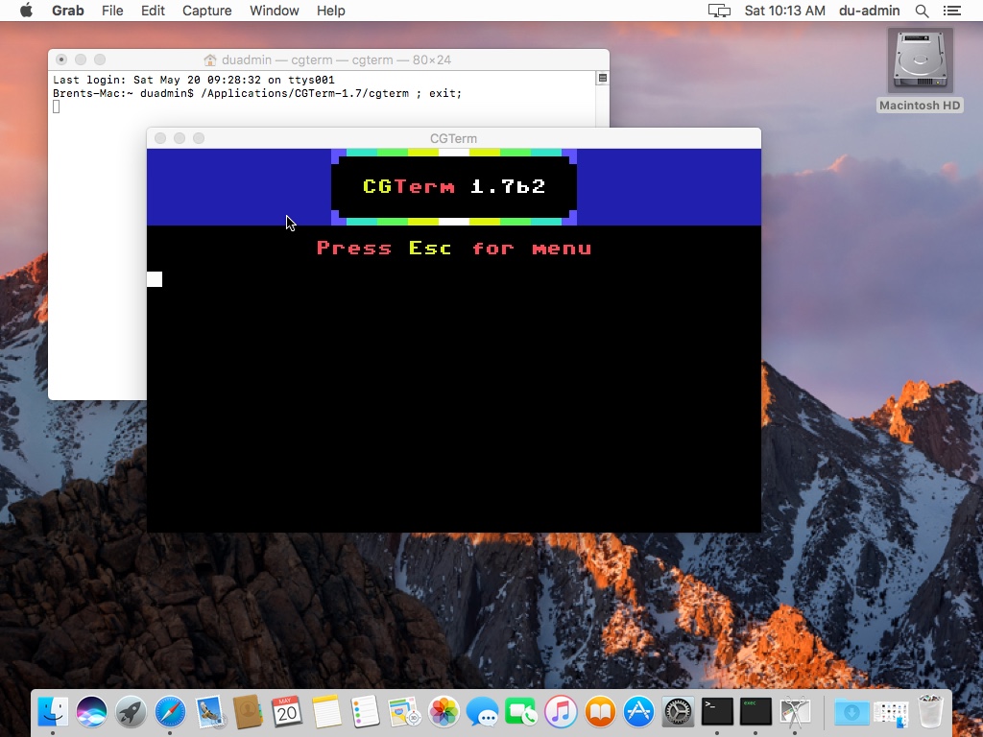Image resolution: width=983 pixels, height=737 pixels.
Task: Switch to Terminal icon in Dock
Action: (x=716, y=712)
